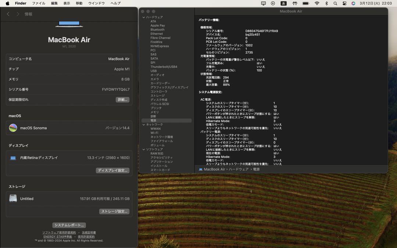Image resolution: width=397 pixels, height=248 pixels.
Task: Select グラフィックス/ディスプレイ entry
Action: point(169,87)
